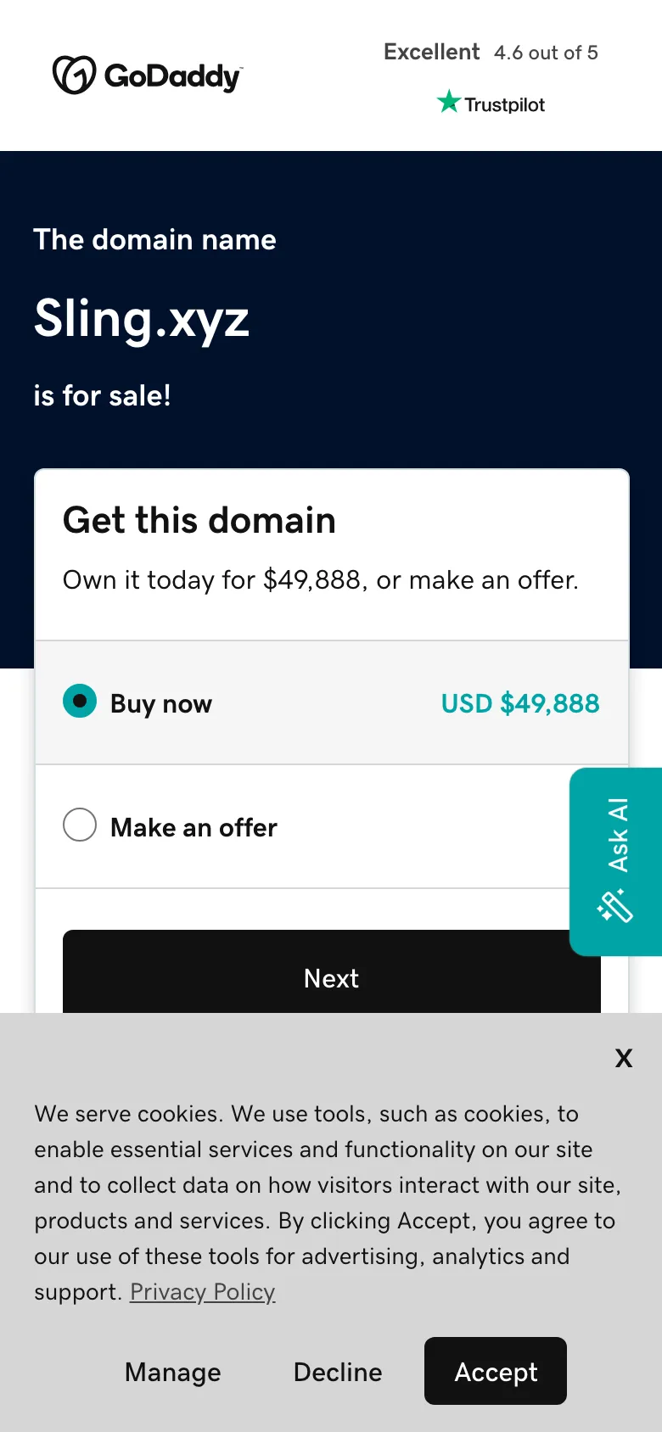Viewport: 662px width, 1432px height.
Task: Click the GoDaddy wordmark text
Action: tap(172, 76)
